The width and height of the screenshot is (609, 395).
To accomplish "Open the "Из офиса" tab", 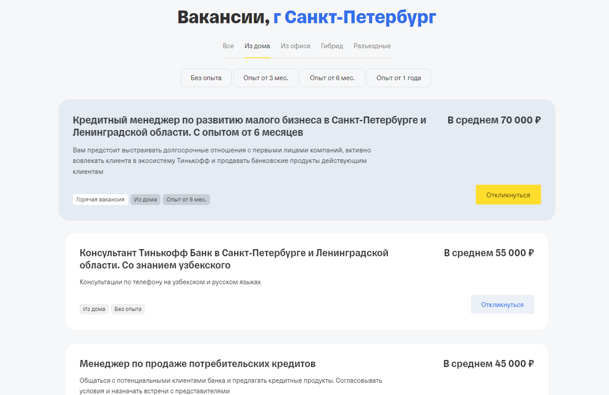I will point(295,46).
